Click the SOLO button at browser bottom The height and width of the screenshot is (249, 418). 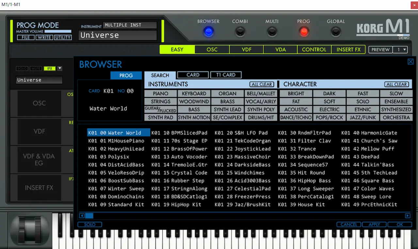tap(90, 224)
